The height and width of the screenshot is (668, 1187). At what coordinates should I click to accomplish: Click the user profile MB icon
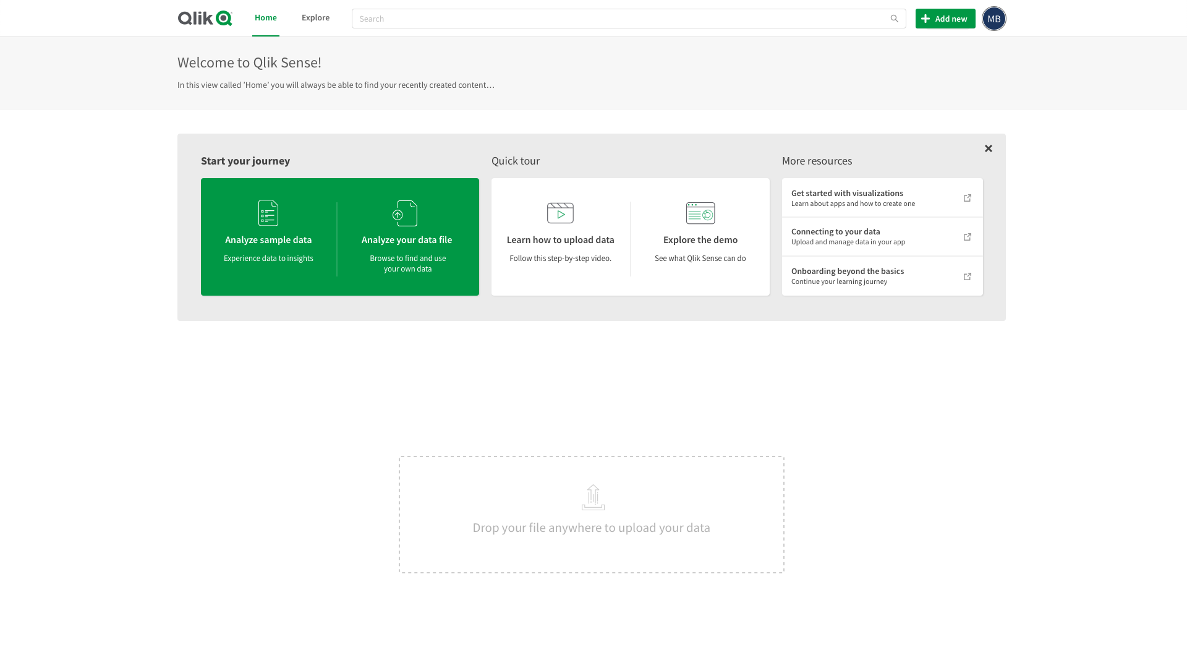coord(995,18)
